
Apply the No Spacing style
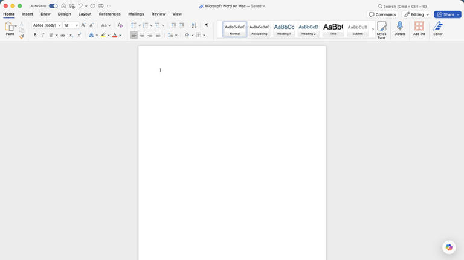click(x=259, y=29)
